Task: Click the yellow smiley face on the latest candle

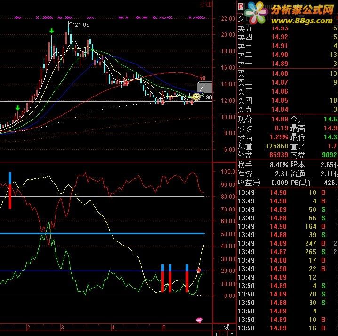Action: 196,97
